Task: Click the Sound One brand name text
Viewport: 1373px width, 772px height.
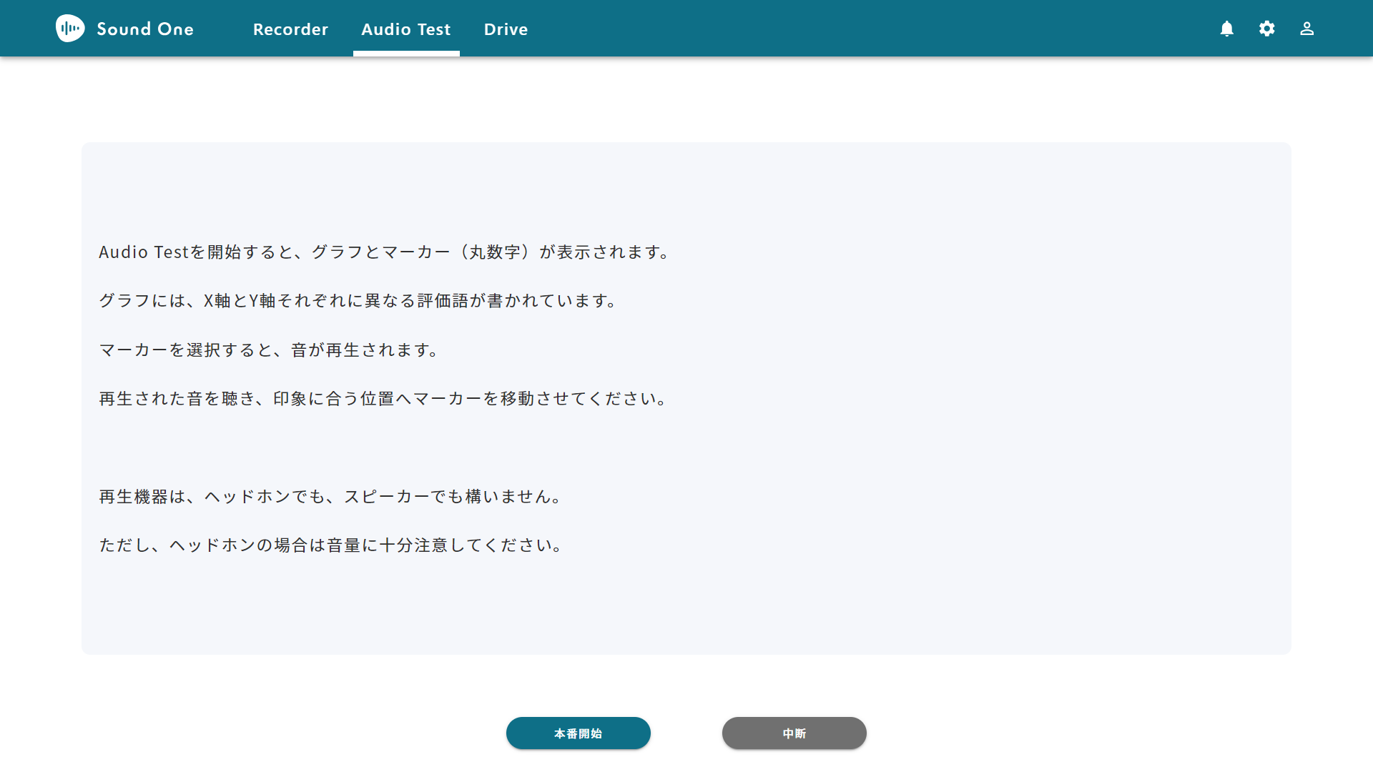Action: click(145, 29)
